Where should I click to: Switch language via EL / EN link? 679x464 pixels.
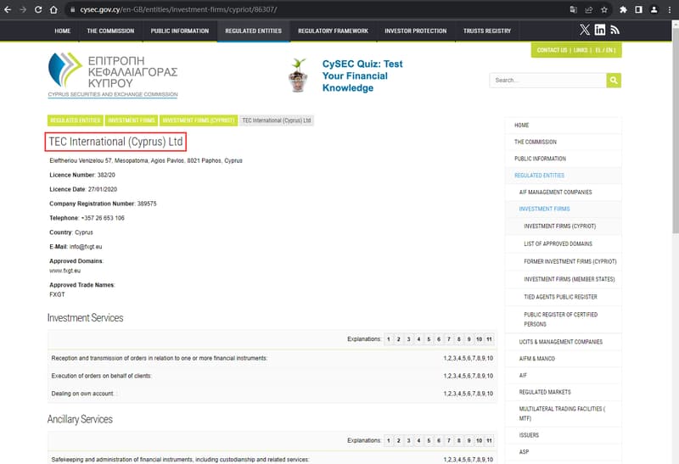(606, 50)
